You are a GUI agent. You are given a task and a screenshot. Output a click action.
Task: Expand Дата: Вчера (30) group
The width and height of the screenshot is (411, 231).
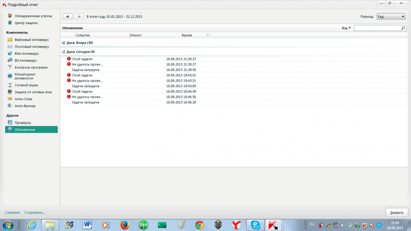(63, 43)
